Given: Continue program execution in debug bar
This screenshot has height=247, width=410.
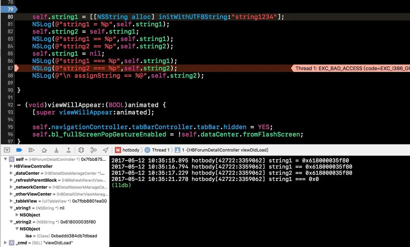Looking at the screenshot, I should point(31,150).
